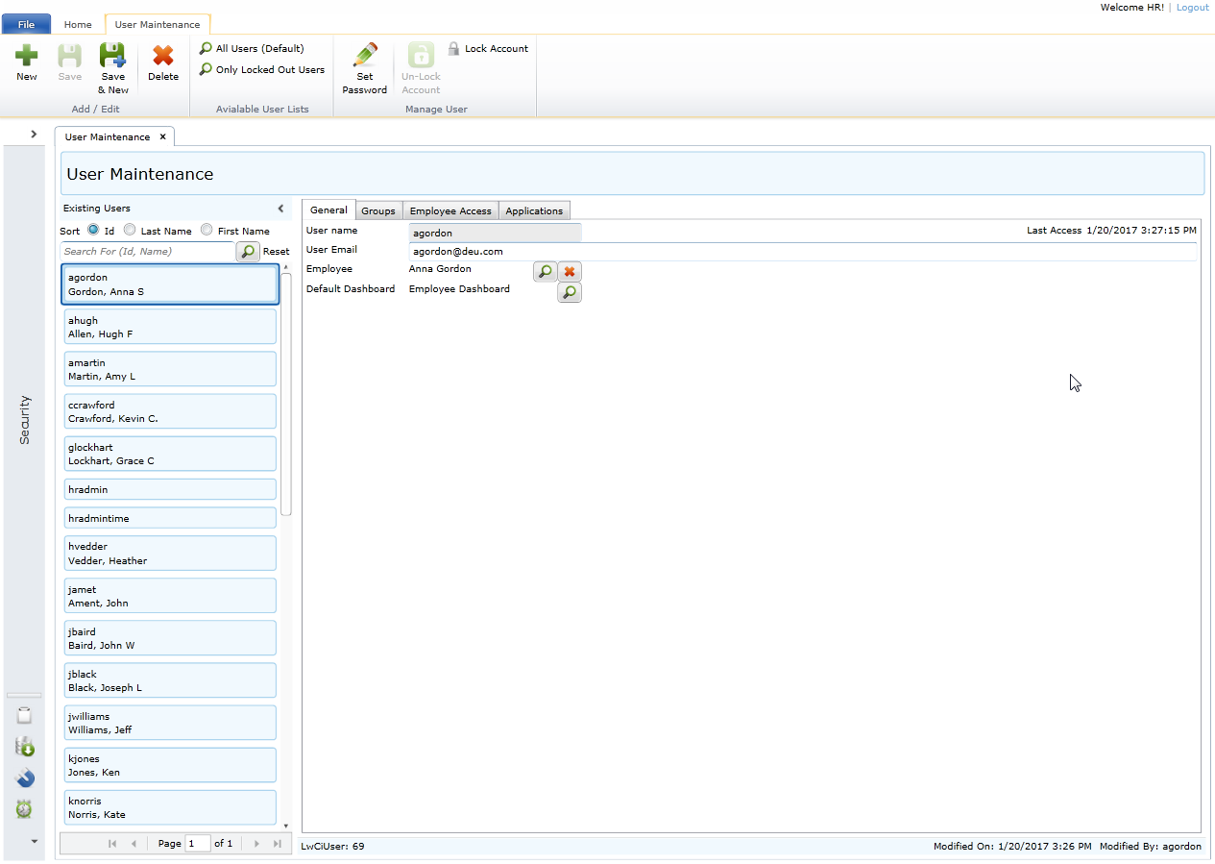Viewport: 1215px width, 864px height.
Task: Click the green plus New user icon
Action: coord(27,56)
